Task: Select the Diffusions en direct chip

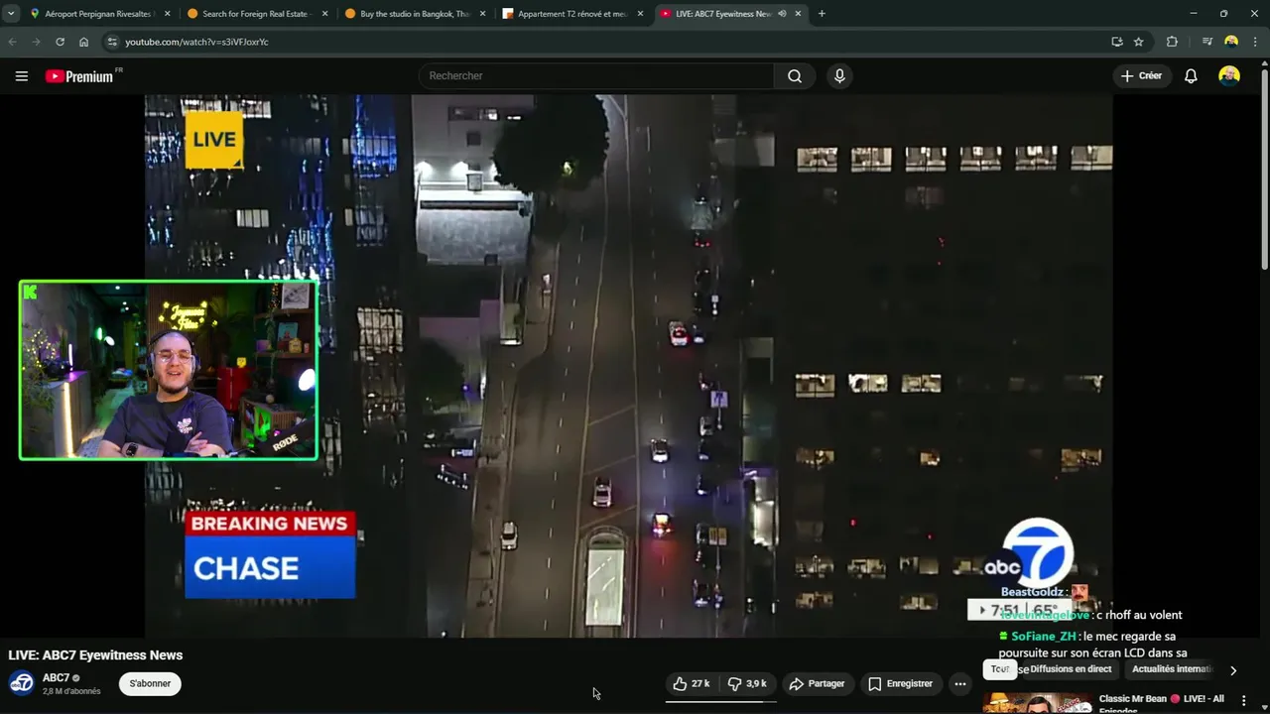Action: pos(1071,669)
